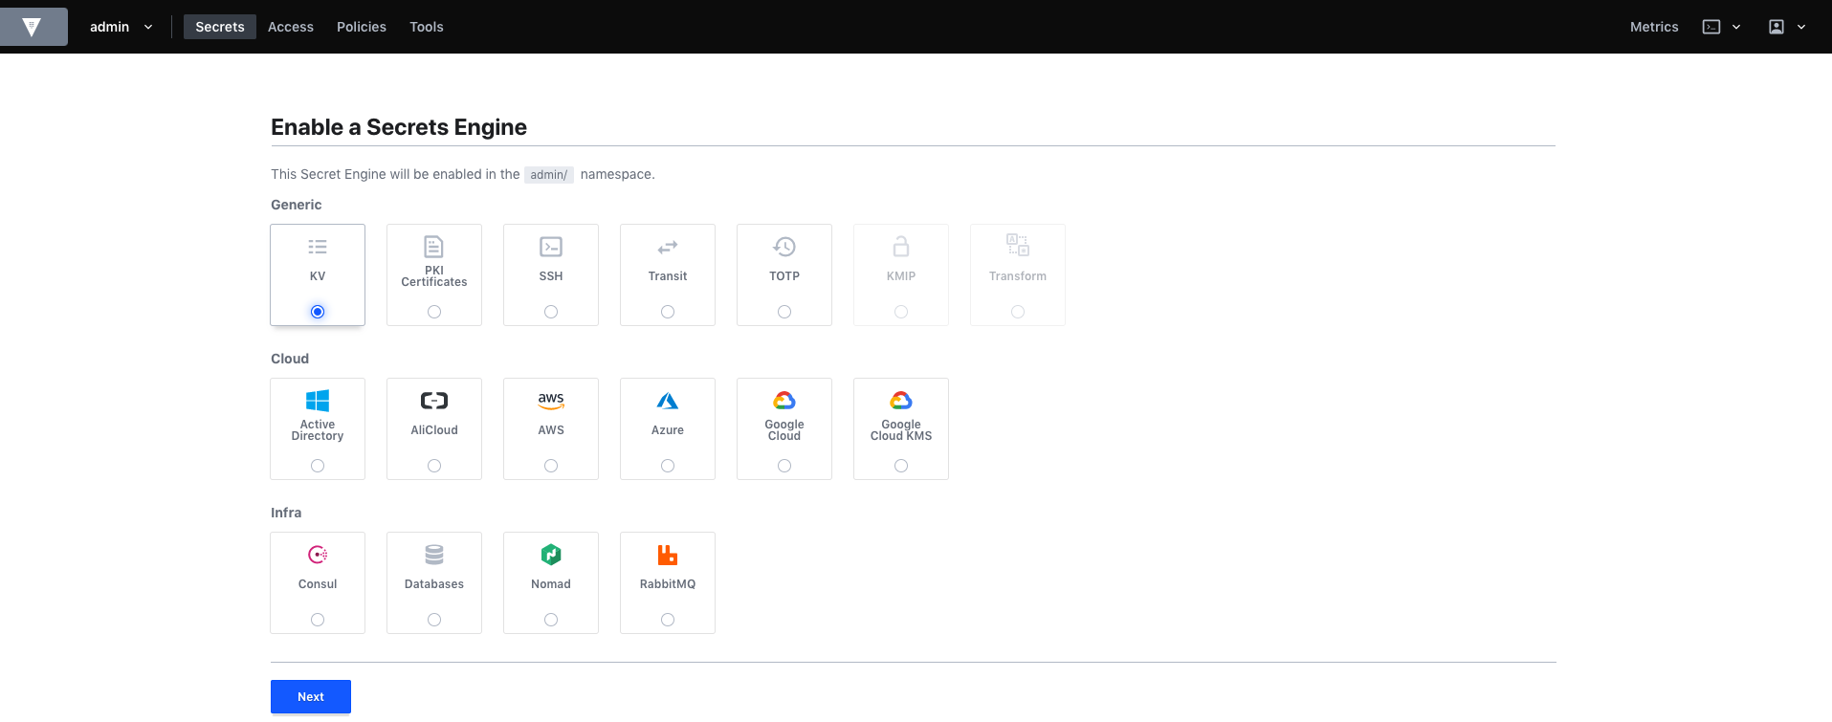Click the KV label text
The image size is (1832, 722).
318,276
